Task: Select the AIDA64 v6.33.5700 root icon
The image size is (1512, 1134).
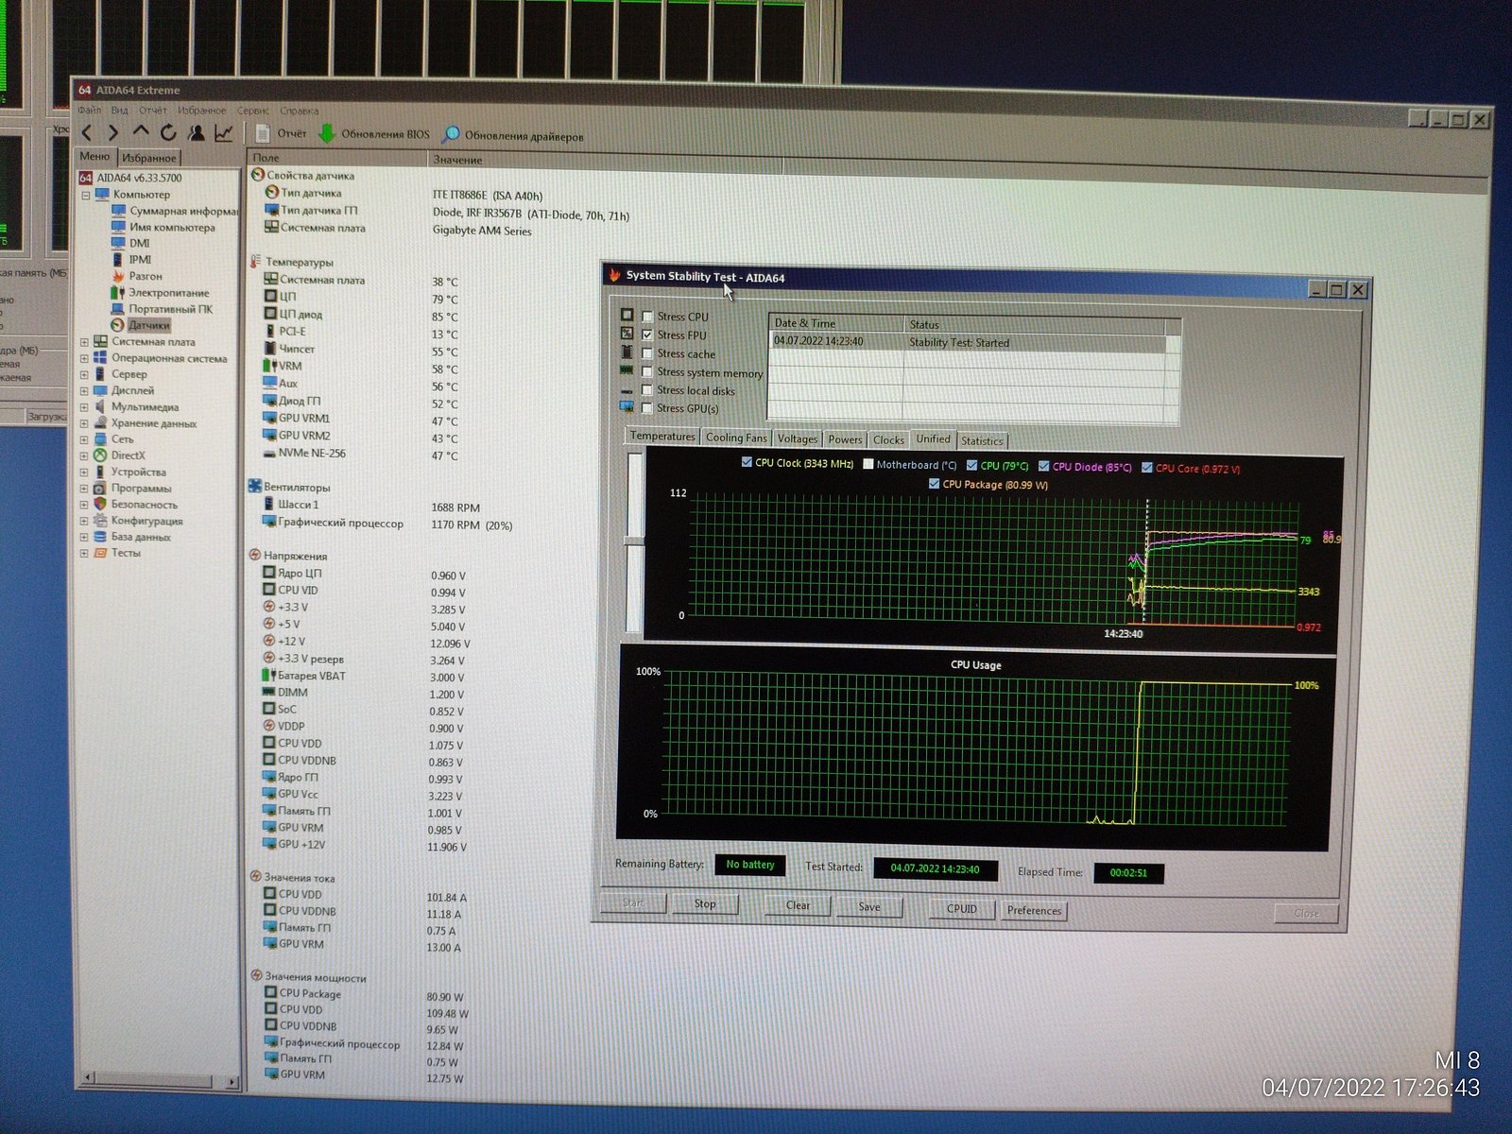Action: pyautogui.click(x=85, y=178)
